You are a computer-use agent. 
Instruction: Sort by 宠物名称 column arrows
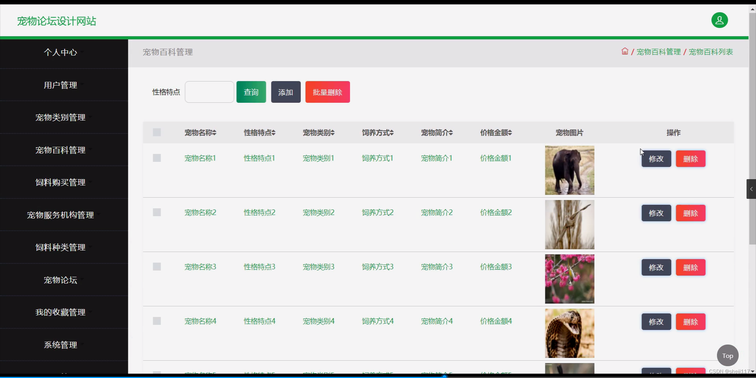click(215, 133)
